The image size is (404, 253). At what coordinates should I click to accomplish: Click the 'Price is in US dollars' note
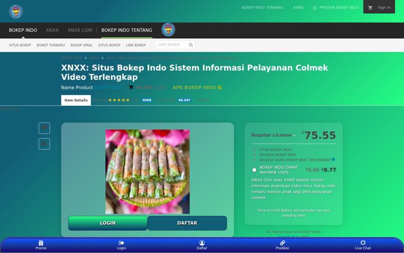click(x=293, y=213)
